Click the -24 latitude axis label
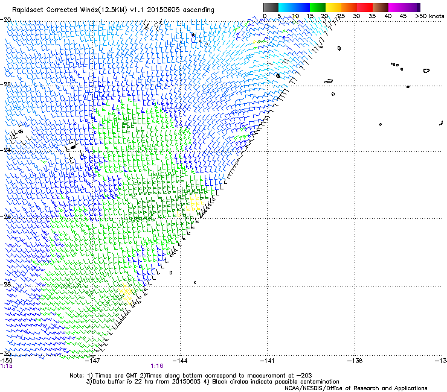Screen dimensions: 447x392 (x=5, y=150)
